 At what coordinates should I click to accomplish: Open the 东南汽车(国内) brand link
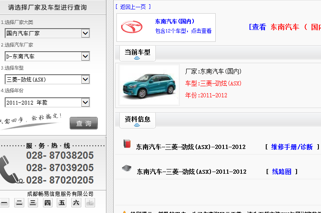(x=175, y=21)
